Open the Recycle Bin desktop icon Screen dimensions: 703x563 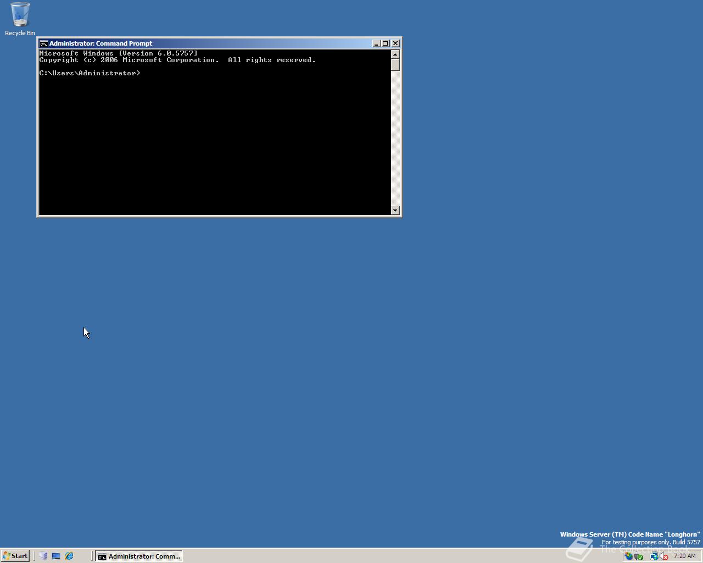pyautogui.click(x=20, y=19)
